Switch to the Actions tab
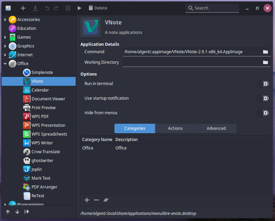Viewport: 275px width, 221px height. pos(175,128)
